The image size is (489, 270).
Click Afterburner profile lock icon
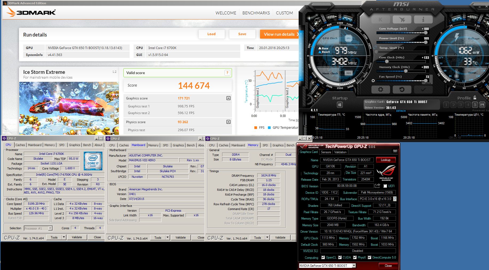click(x=475, y=98)
